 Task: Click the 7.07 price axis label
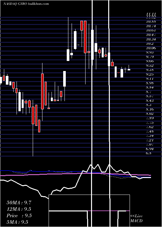click(x=150, y=145)
